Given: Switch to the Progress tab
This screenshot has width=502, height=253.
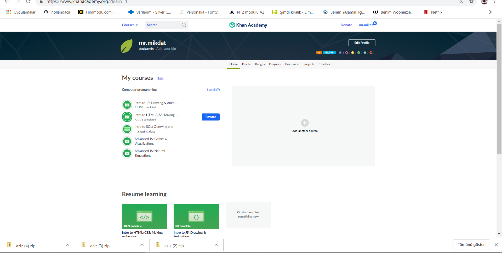Looking at the screenshot, I should pyautogui.click(x=275, y=64).
